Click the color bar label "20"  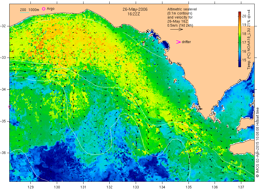(x=244, y=16)
